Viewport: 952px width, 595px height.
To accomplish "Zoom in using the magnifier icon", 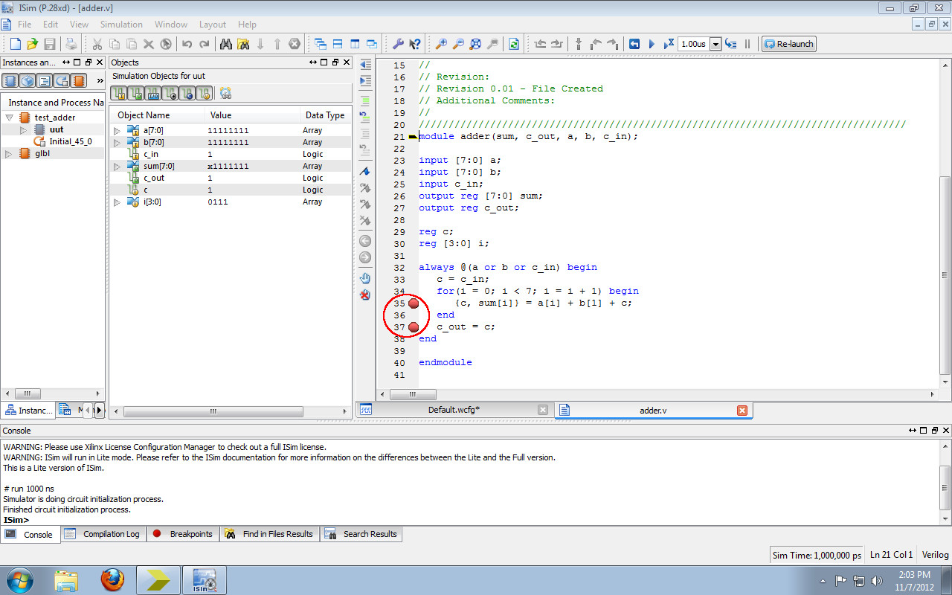I will pyautogui.click(x=441, y=44).
